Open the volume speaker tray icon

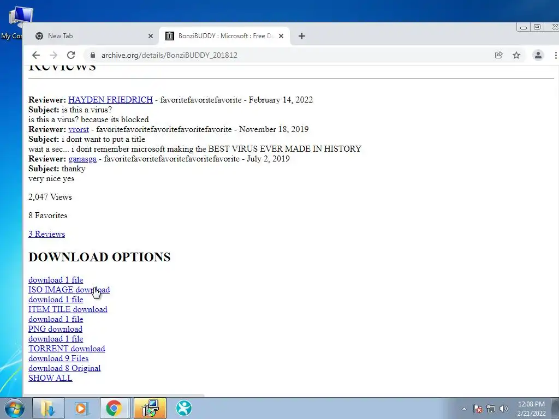[x=503, y=409]
